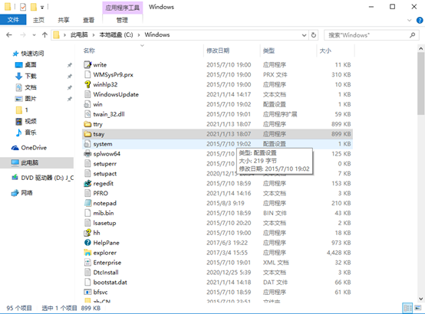Switch to the Home (主页) tab
Screen dimensions: 425x314
tap(38, 20)
